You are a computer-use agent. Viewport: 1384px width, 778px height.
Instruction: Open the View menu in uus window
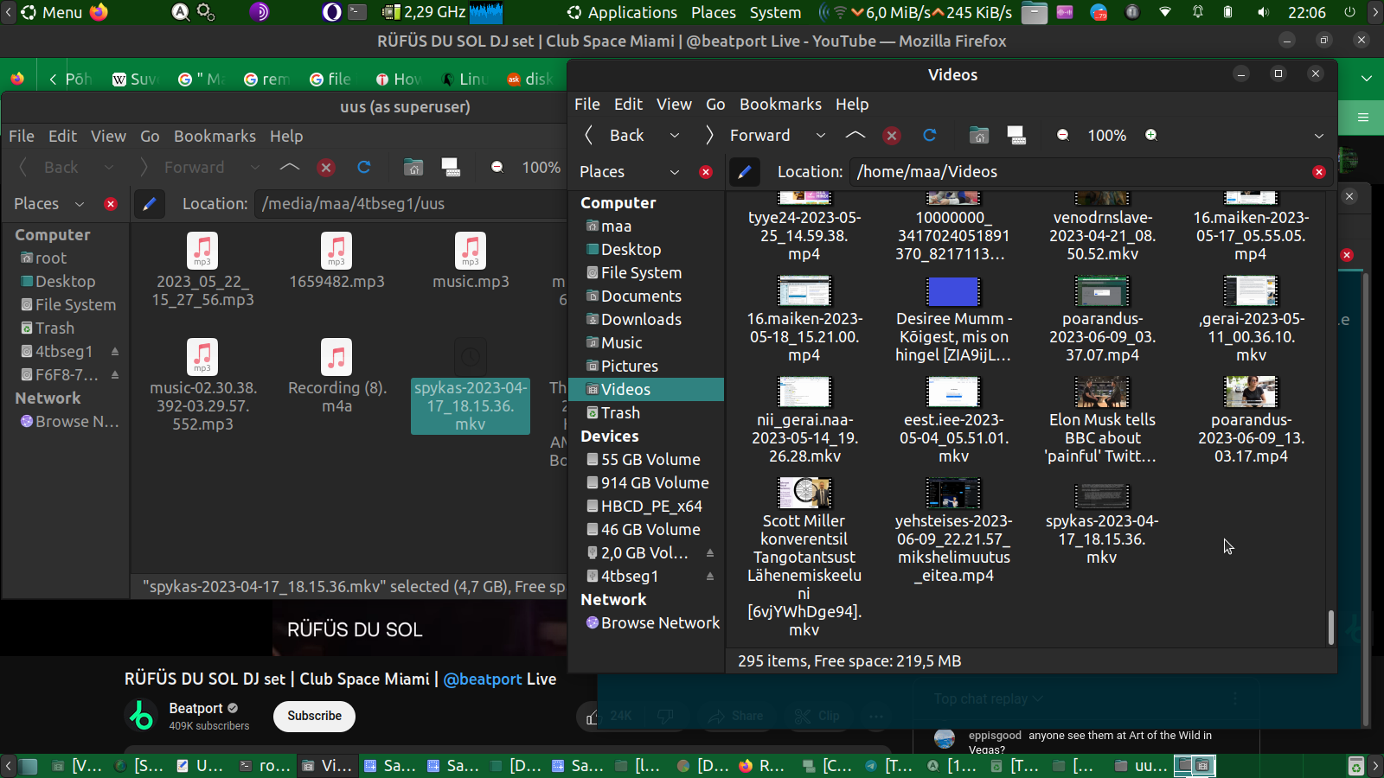point(108,137)
